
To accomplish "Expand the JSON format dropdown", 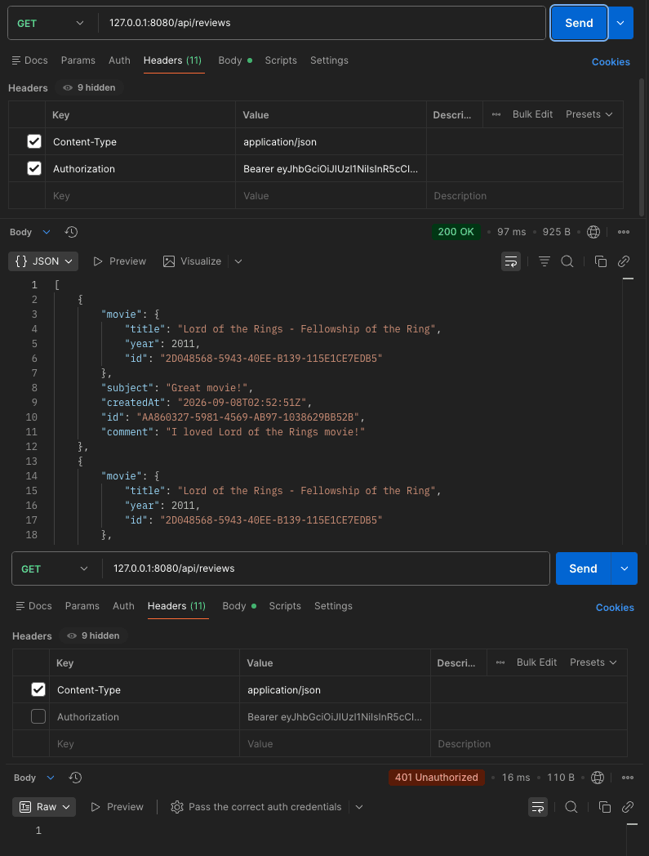I will pos(43,261).
